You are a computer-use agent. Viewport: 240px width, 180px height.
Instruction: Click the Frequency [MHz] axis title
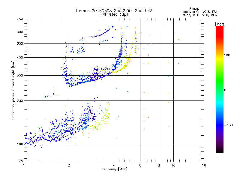tap(114, 169)
